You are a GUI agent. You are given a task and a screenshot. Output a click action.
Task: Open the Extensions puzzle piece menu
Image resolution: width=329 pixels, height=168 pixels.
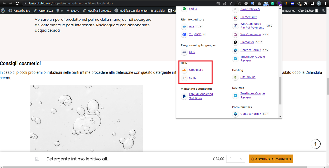pos(306,3)
